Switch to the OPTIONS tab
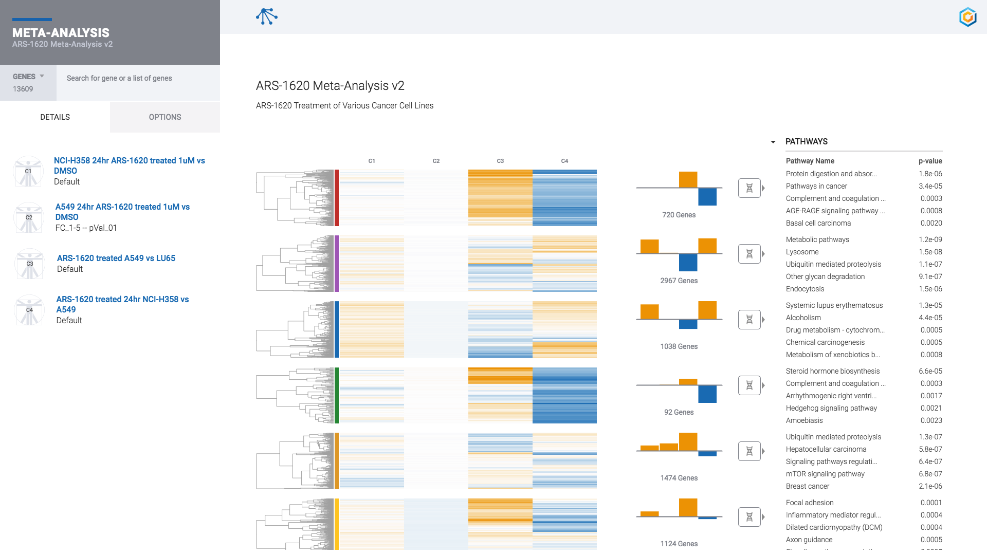987x555 pixels. 165,117
